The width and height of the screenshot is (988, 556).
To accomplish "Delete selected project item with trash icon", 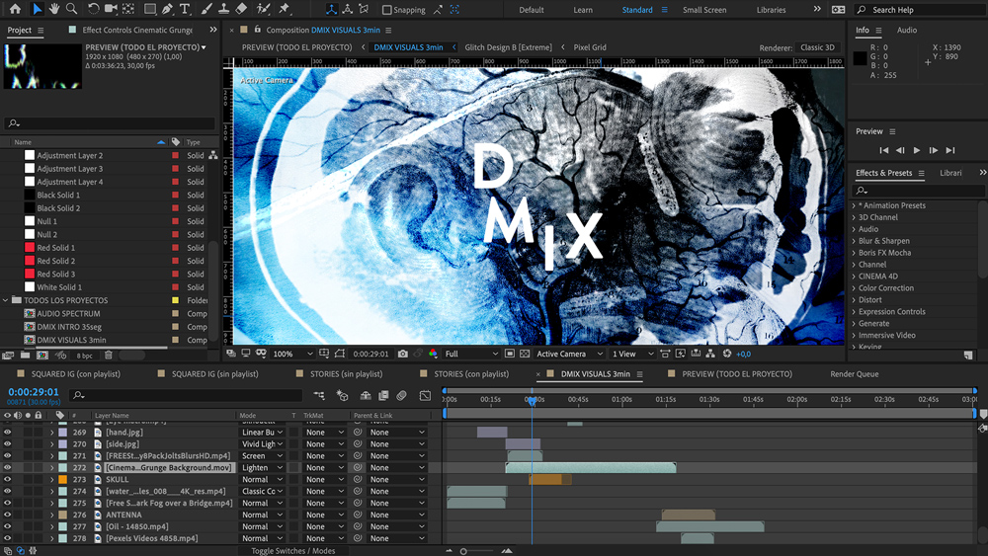I will click(x=109, y=356).
